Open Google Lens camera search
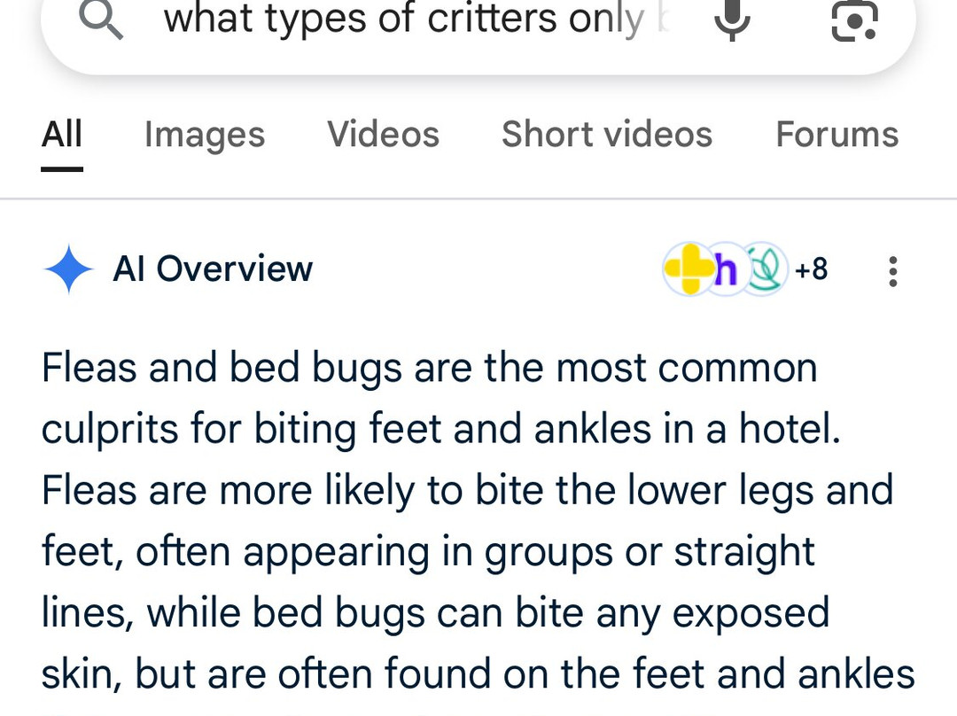 pos(854,19)
